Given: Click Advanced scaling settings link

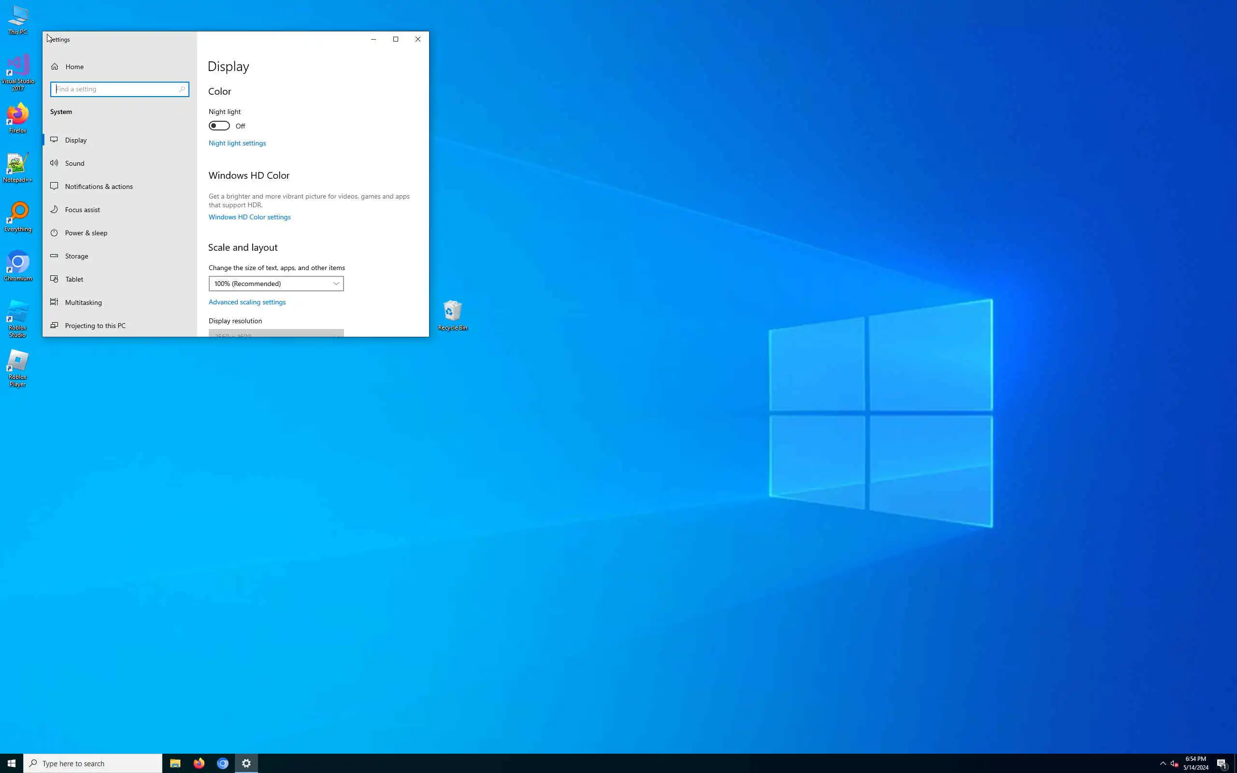Looking at the screenshot, I should point(247,302).
